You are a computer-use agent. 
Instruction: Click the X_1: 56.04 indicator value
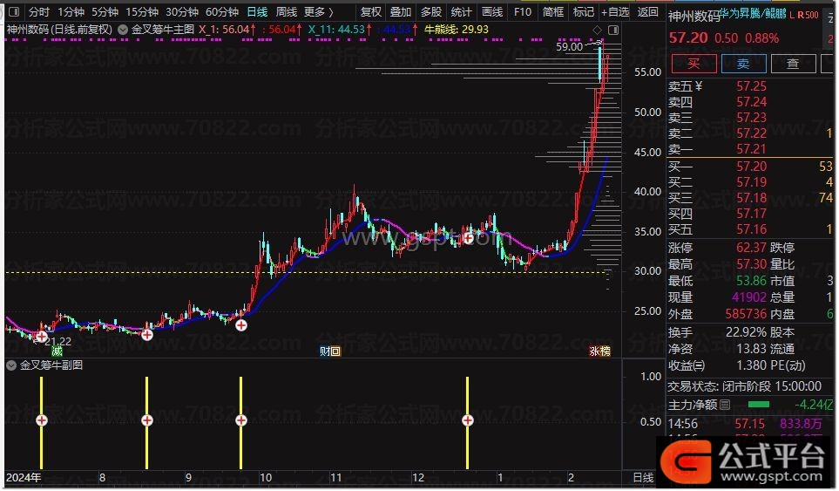[227, 30]
